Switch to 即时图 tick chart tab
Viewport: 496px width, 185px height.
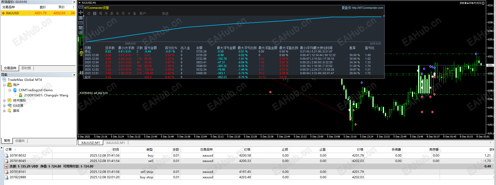(x=26, y=68)
